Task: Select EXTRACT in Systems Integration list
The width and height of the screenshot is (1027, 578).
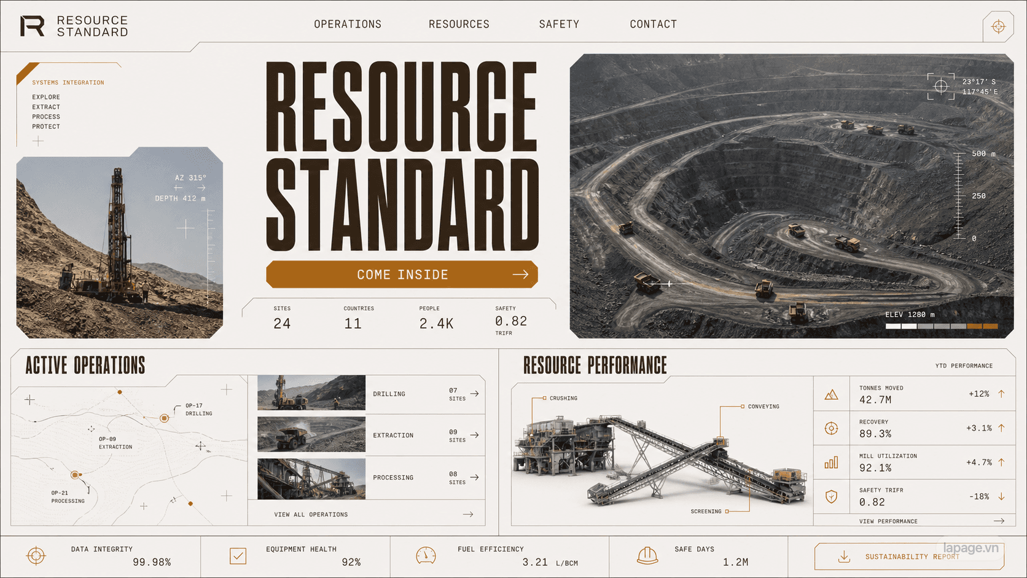Action: [x=46, y=107]
